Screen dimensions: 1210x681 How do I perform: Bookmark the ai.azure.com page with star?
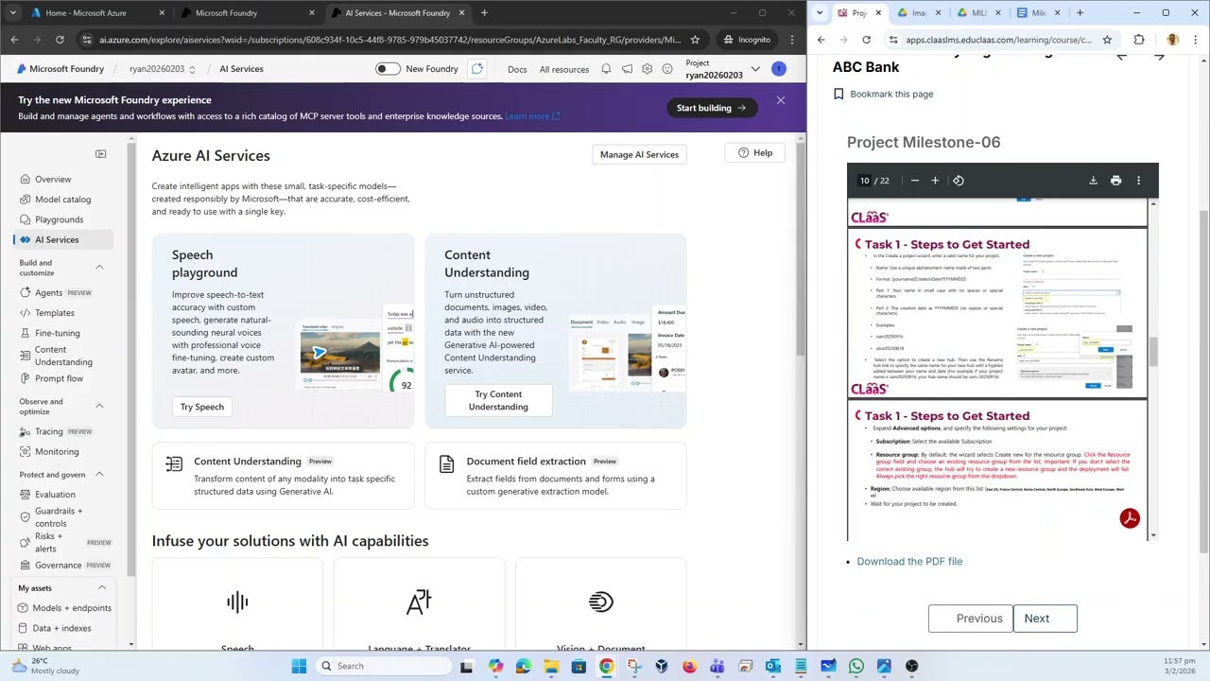pos(695,40)
